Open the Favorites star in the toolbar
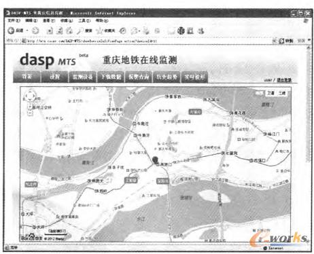 tap(99, 31)
